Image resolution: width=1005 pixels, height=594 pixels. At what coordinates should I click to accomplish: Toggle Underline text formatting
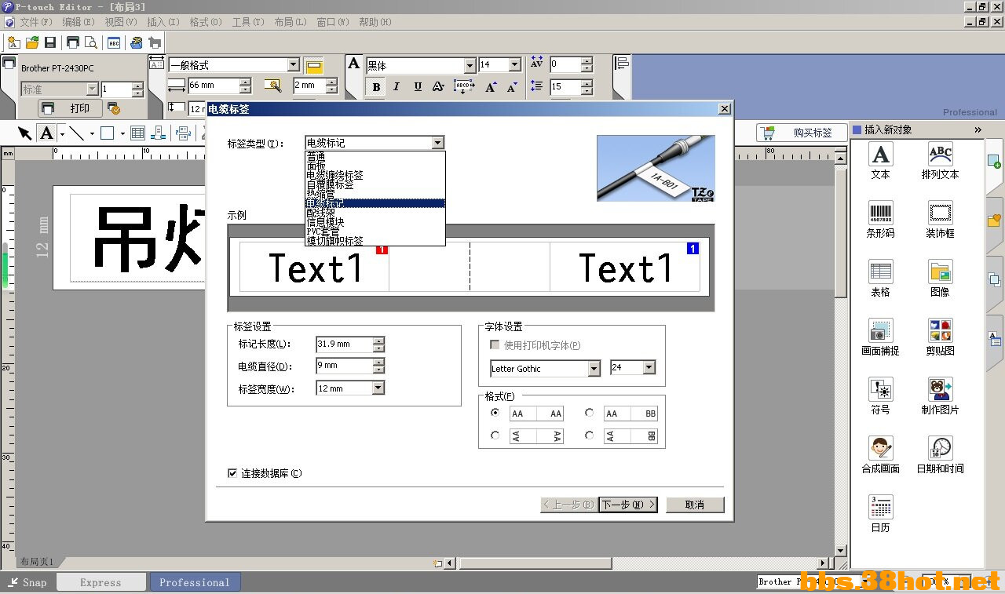[418, 86]
